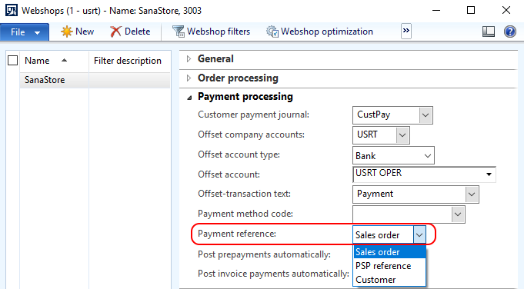Click the Filter description column header
This screenshot has height=289, width=524.
(129, 61)
